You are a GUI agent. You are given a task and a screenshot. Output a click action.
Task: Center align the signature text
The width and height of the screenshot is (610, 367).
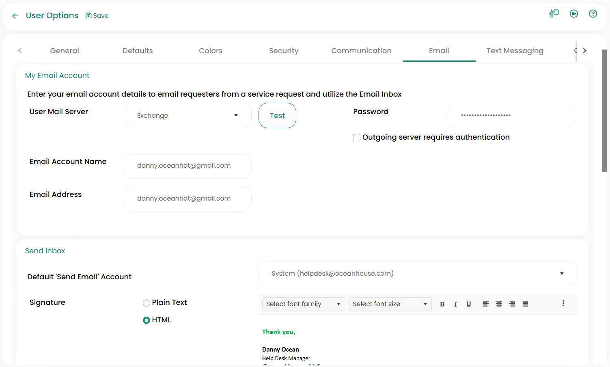pyautogui.click(x=499, y=304)
